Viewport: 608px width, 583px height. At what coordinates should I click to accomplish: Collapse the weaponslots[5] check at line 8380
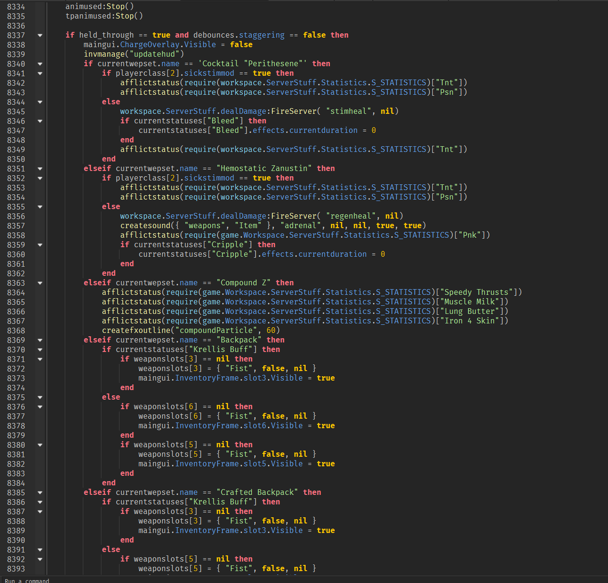click(x=40, y=445)
